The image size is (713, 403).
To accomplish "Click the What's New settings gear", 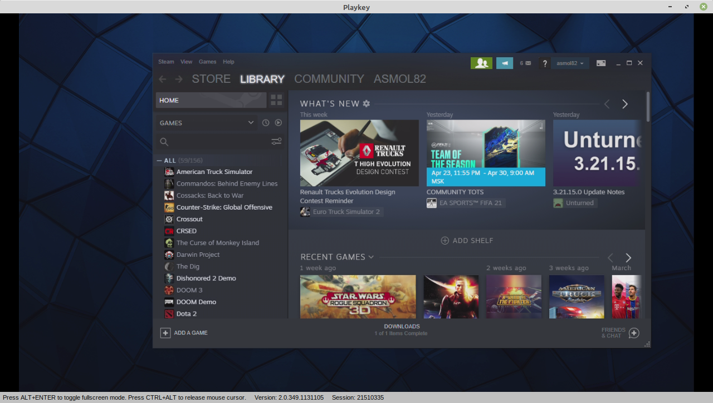I will 366,103.
